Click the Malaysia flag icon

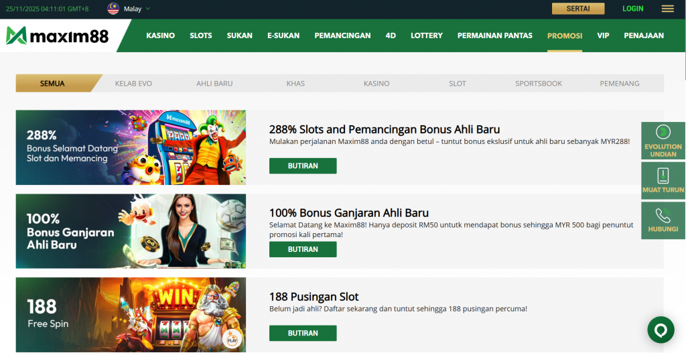[113, 9]
